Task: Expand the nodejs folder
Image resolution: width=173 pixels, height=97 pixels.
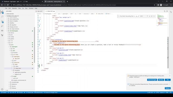Action: (12, 37)
